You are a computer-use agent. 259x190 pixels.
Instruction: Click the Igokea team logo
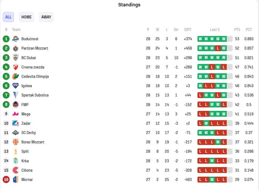15,86
